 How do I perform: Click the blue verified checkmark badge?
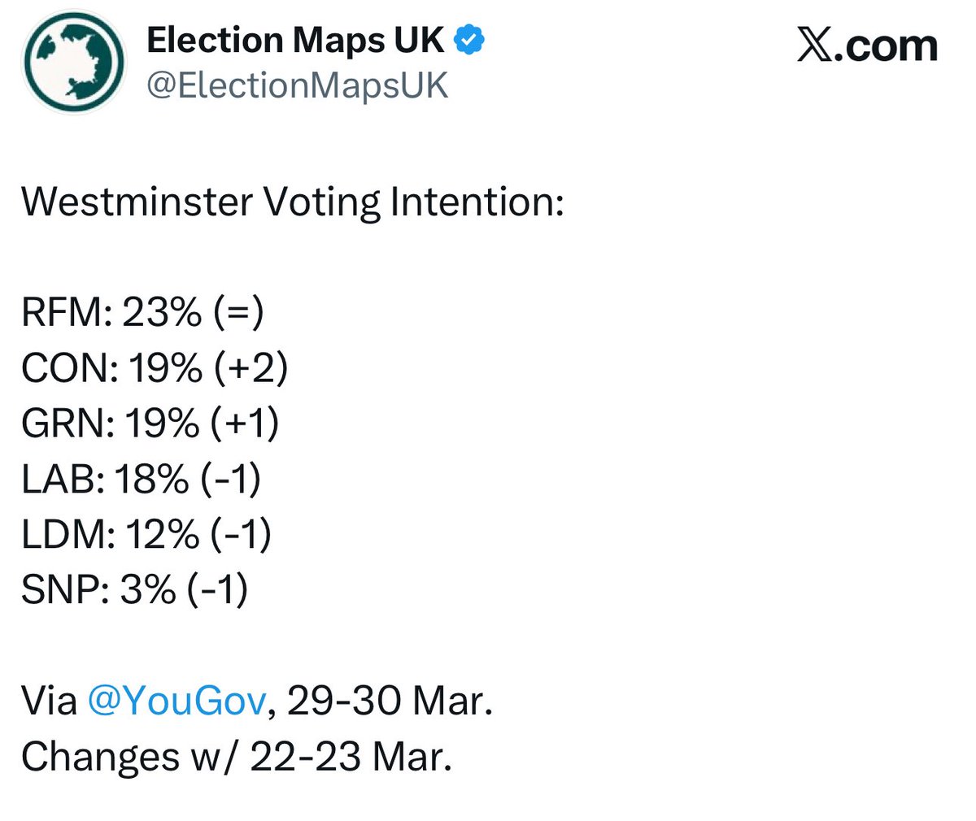pyautogui.click(x=469, y=40)
